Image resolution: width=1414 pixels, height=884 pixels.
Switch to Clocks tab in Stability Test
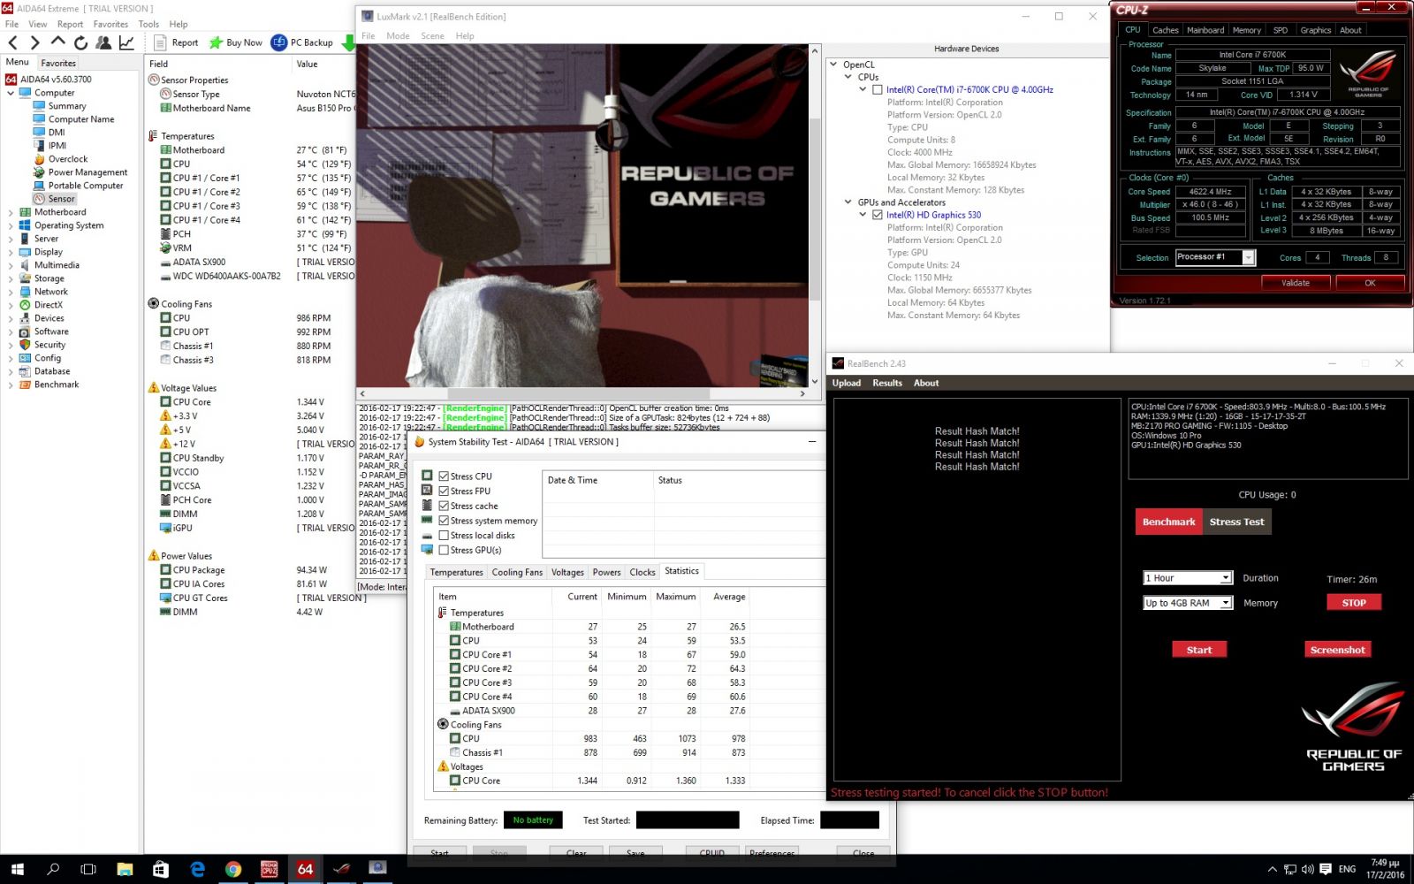click(642, 572)
